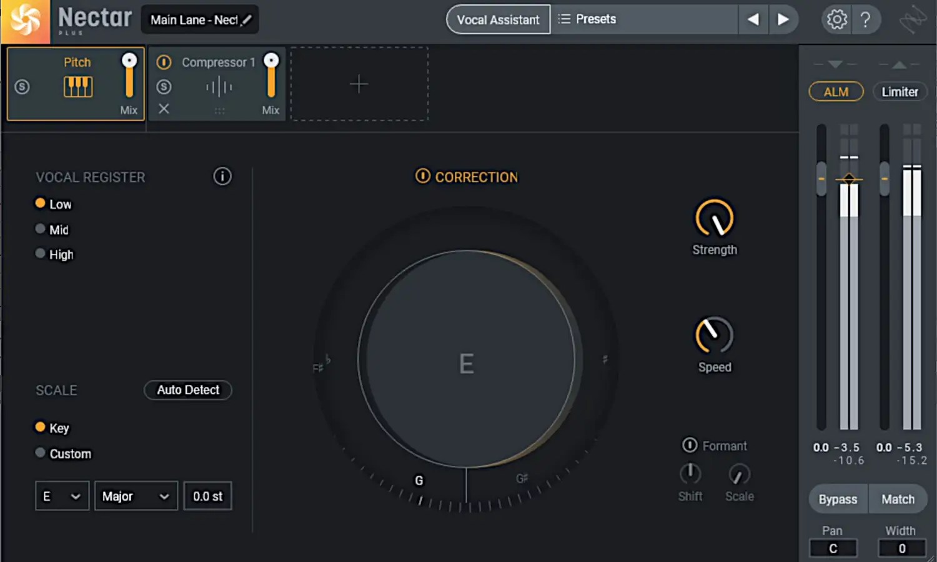Add a new module with the plus slot
The height and width of the screenshot is (562, 937).
coord(359,84)
